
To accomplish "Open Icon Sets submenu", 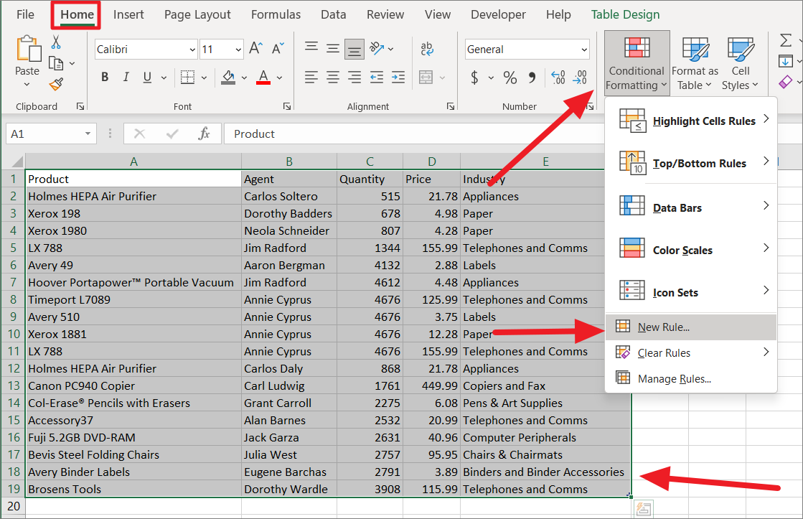I will point(691,292).
